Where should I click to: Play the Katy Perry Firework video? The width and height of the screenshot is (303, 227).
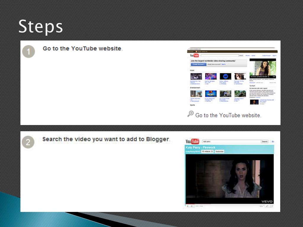[188, 206]
